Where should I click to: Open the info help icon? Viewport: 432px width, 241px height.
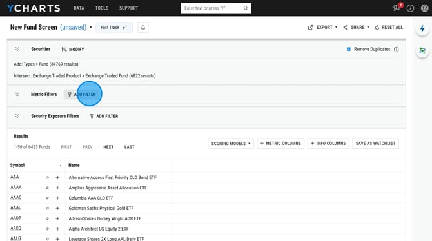pos(410,8)
